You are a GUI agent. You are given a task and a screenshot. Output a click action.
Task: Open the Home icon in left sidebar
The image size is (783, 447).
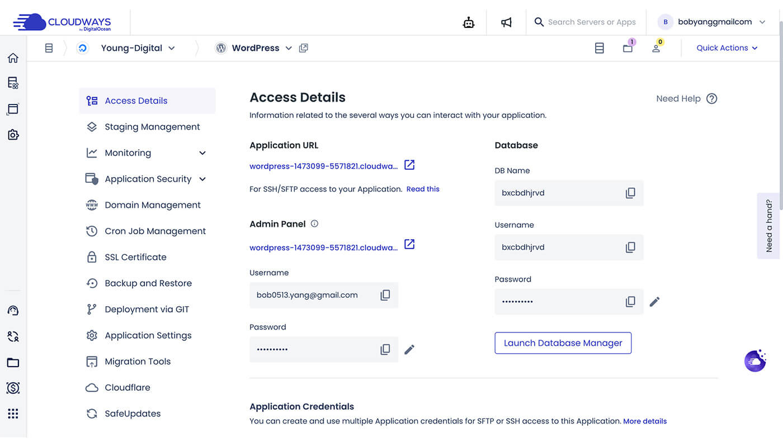[x=13, y=58]
